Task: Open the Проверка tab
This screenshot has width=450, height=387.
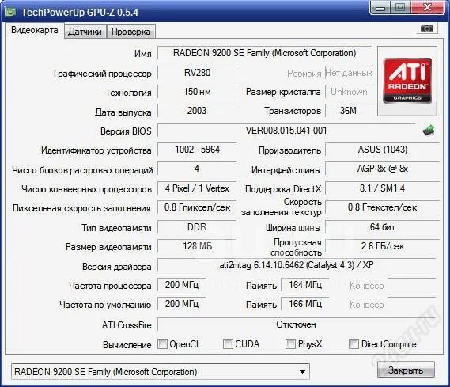Action: [x=130, y=32]
